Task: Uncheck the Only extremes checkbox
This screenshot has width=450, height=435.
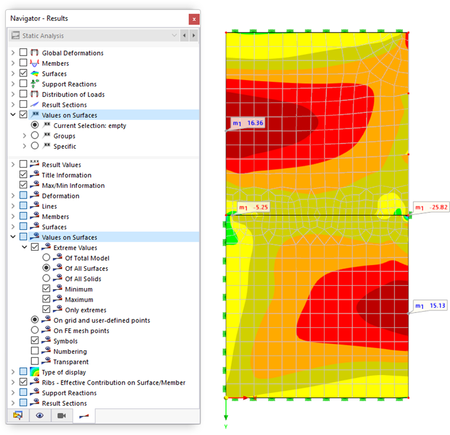Action: coord(46,309)
